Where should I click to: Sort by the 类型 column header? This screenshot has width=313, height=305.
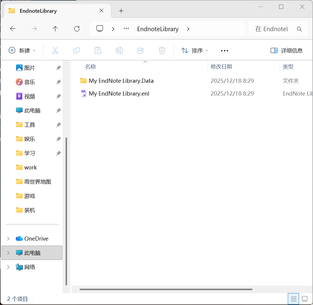click(x=288, y=67)
